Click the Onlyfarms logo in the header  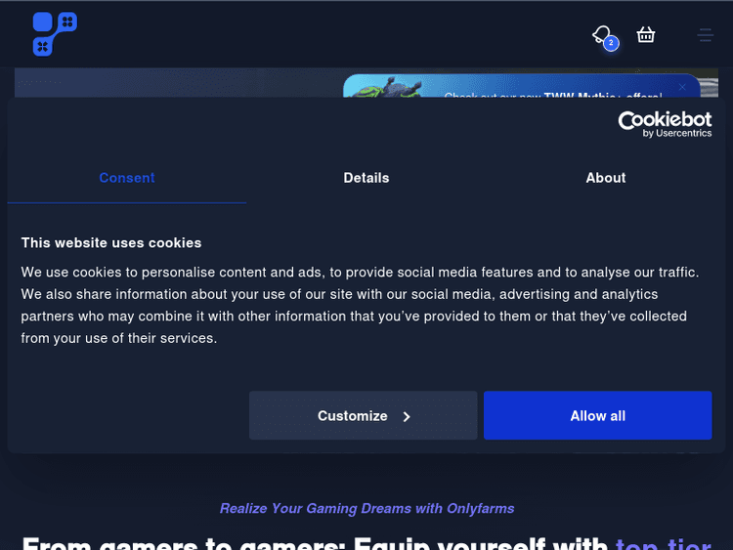click(x=55, y=34)
